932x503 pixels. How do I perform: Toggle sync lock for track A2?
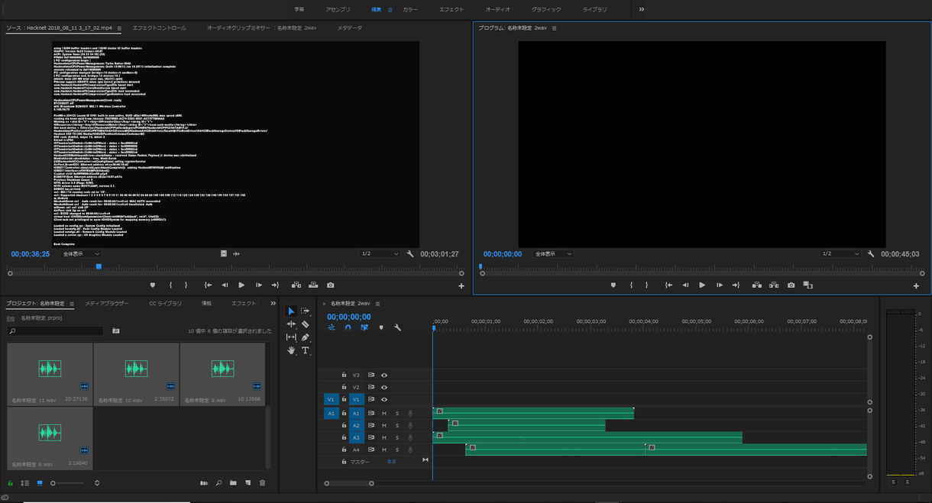pyautogui.click(x=371, y=425)
